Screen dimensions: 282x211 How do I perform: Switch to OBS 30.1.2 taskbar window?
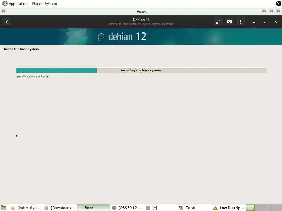click(127, 208)
